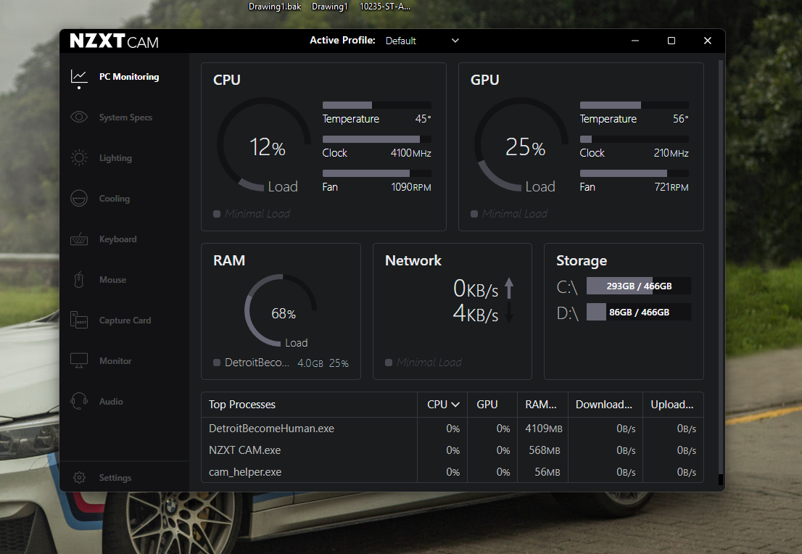
Task: Click Drawing1.bak desktop file
Action: coord(275,7)
